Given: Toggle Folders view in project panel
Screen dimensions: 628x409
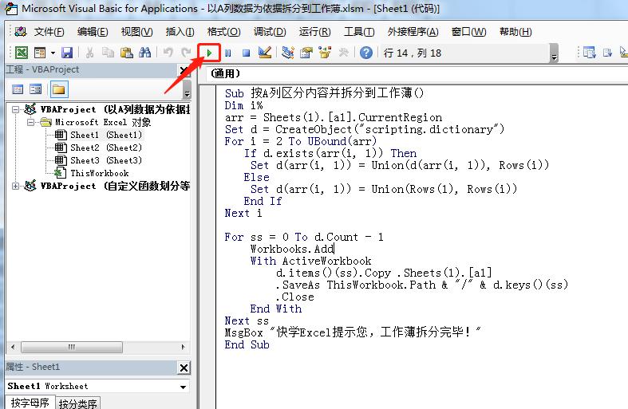Looking at the screenshot, I should coord(58,89).
